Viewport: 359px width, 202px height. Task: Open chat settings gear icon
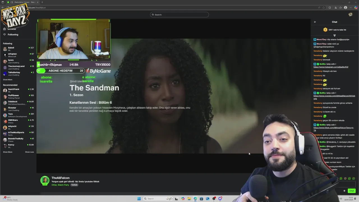click(344, 191)
